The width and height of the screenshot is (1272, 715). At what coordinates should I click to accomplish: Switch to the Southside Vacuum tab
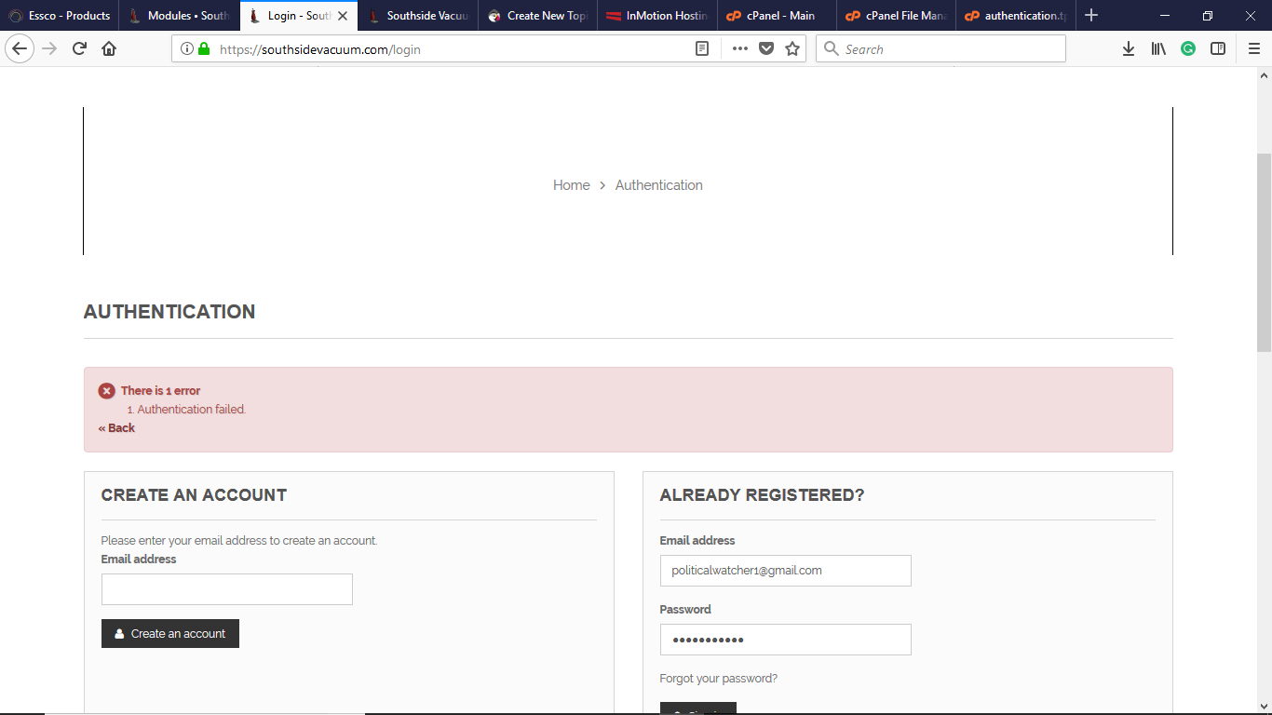coord(418,16)
